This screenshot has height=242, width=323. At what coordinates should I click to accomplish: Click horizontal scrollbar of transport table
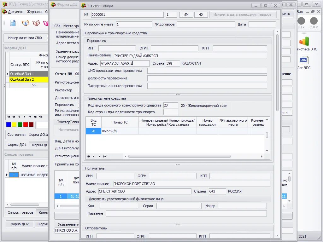(x=179, y=156)
